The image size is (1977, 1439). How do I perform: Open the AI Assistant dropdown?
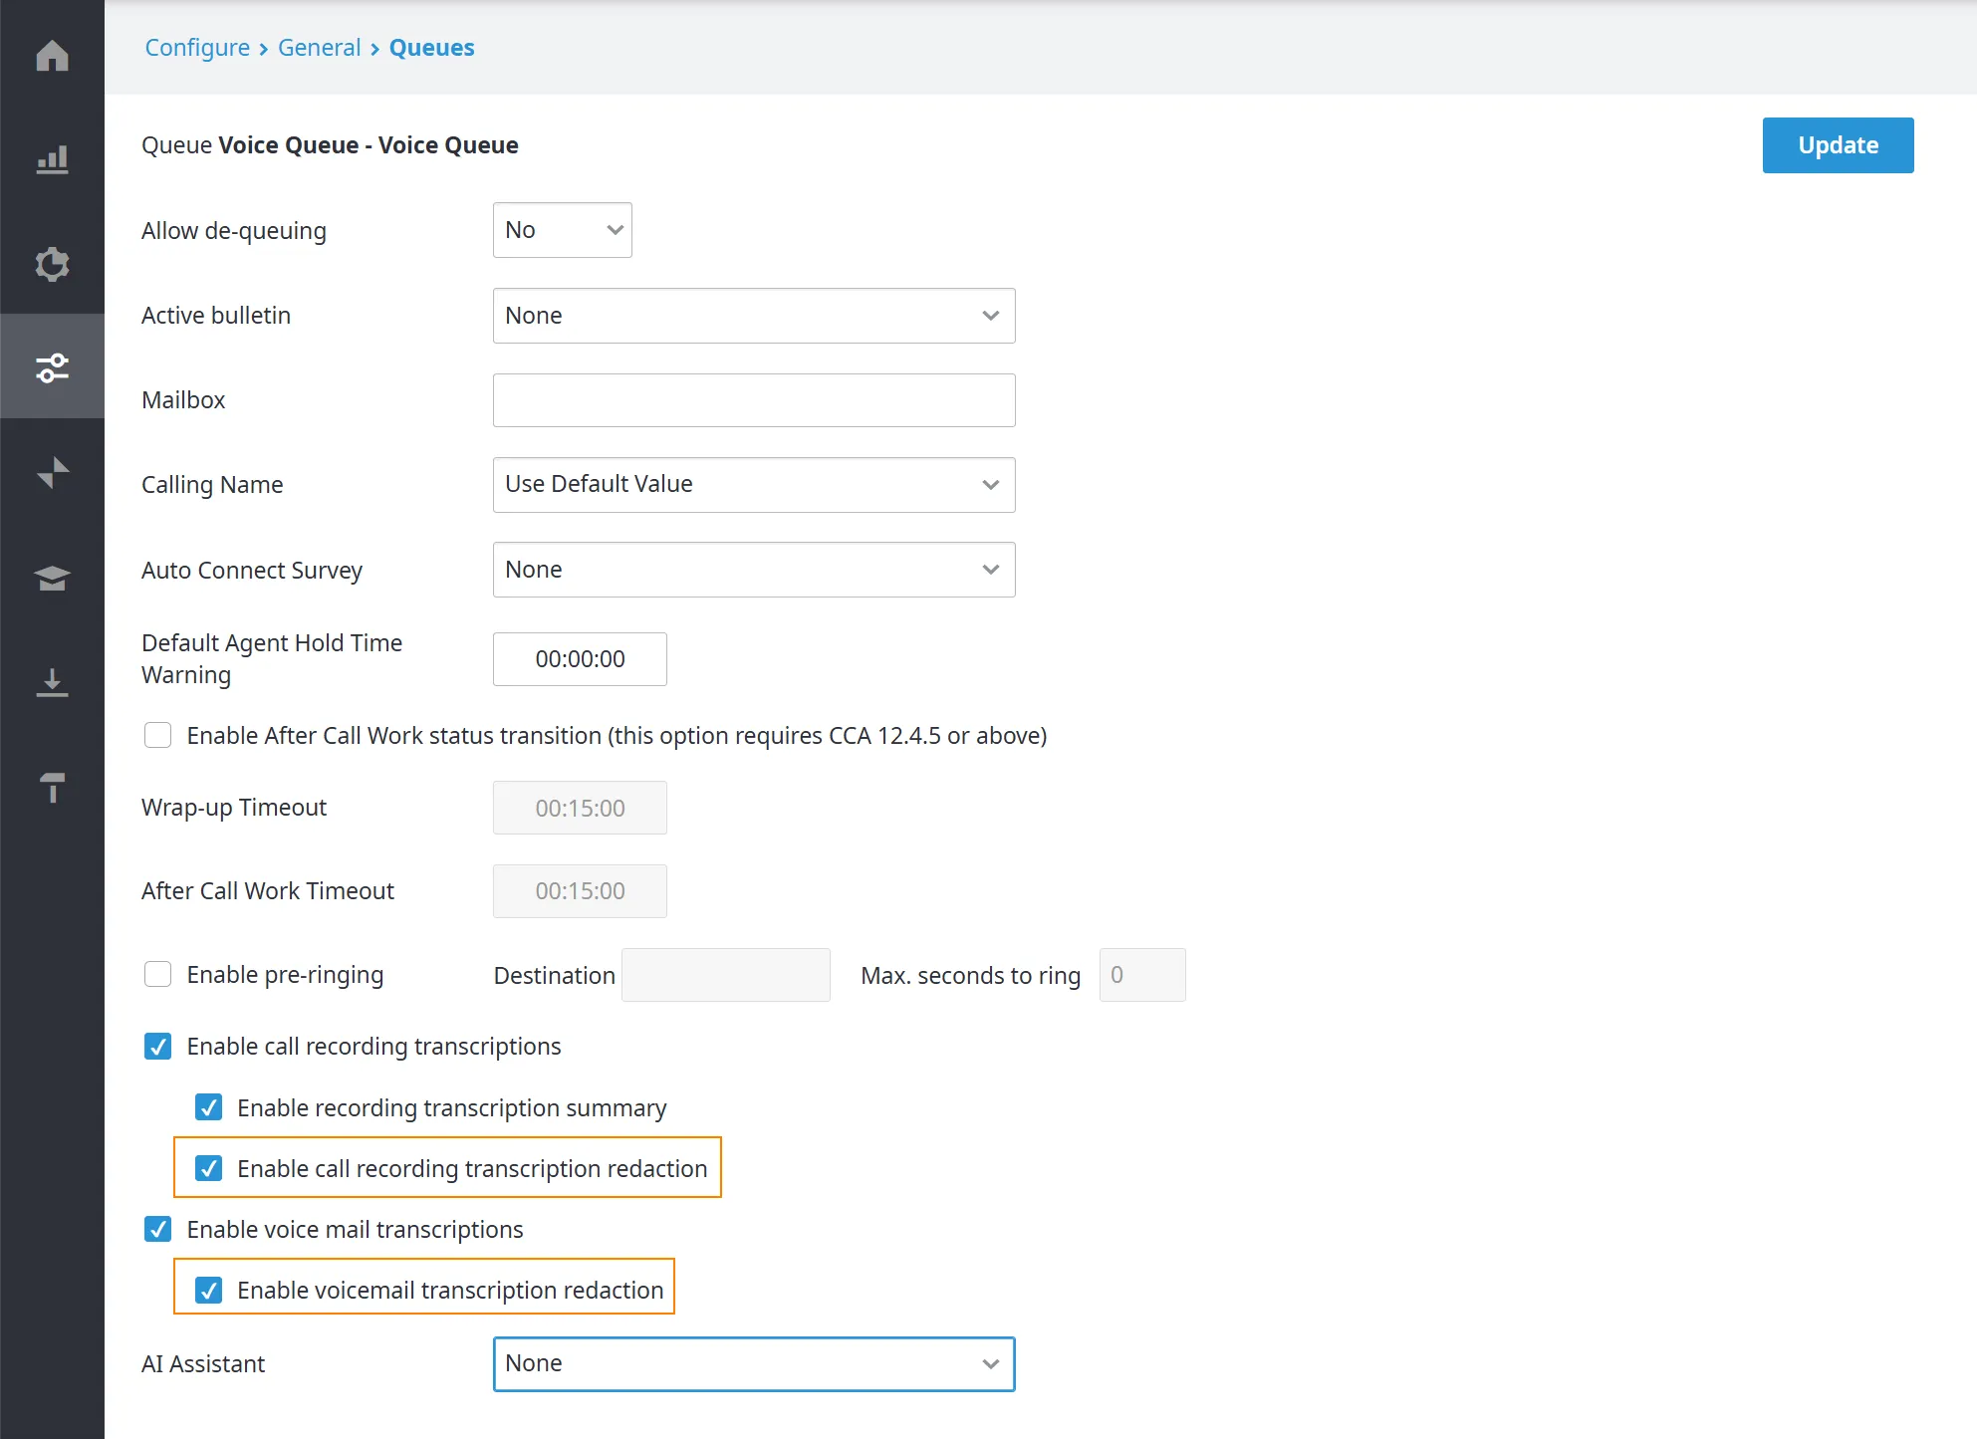(754, 1363)
